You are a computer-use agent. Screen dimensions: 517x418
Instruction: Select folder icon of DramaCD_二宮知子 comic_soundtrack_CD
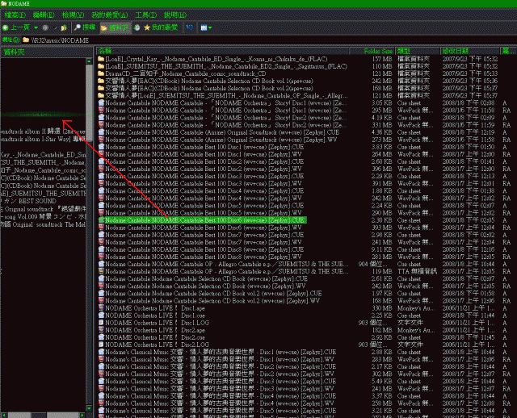tap(101, 73)
